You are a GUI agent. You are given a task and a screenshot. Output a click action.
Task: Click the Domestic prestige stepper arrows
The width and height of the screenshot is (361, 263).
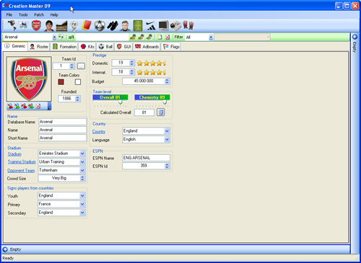pos(131,63)
